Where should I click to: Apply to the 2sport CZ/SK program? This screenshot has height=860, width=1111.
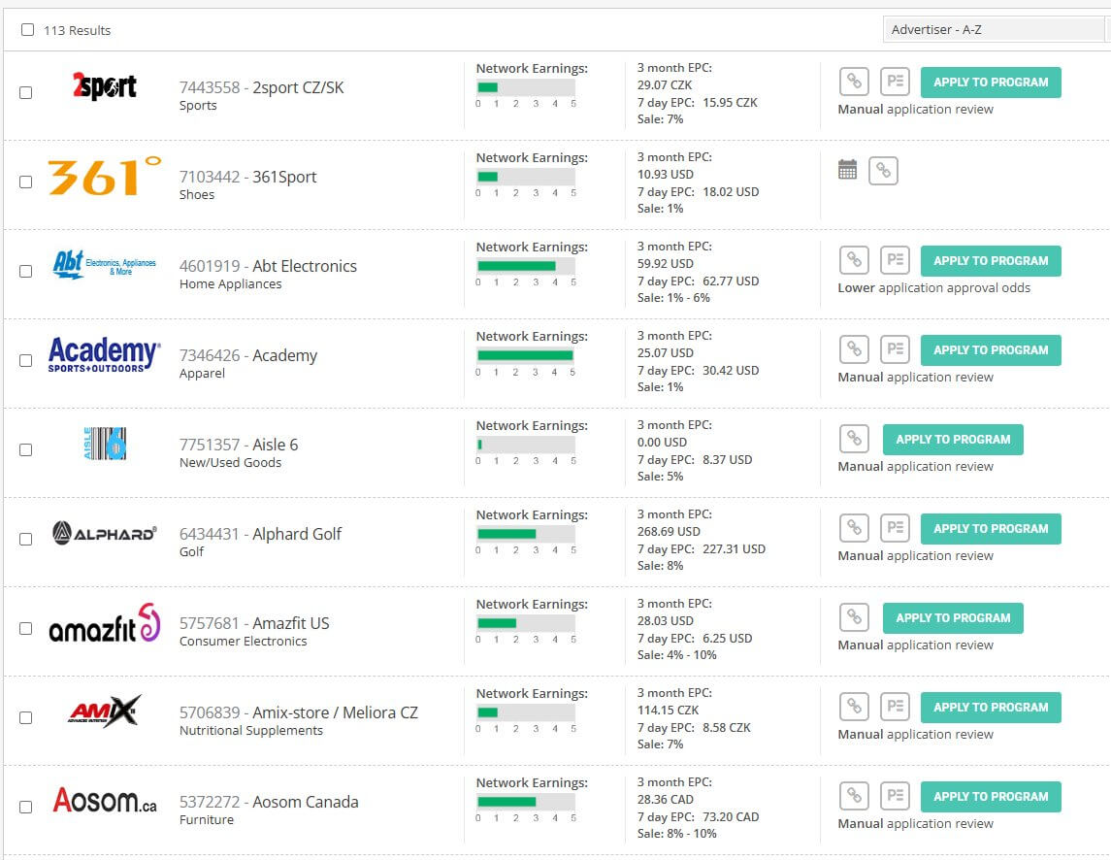click(991, 83)
